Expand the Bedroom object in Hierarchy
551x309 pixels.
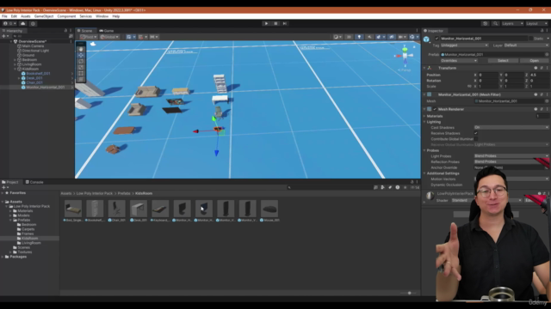coord(15,60)
